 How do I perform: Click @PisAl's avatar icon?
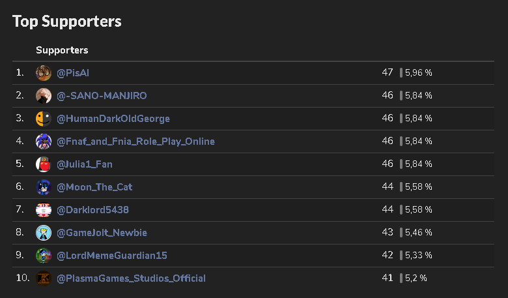coord(44,73)
